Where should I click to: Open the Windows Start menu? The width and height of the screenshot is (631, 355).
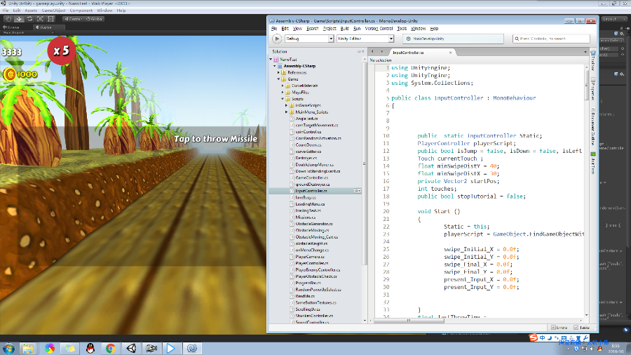[x=8, y=348]
